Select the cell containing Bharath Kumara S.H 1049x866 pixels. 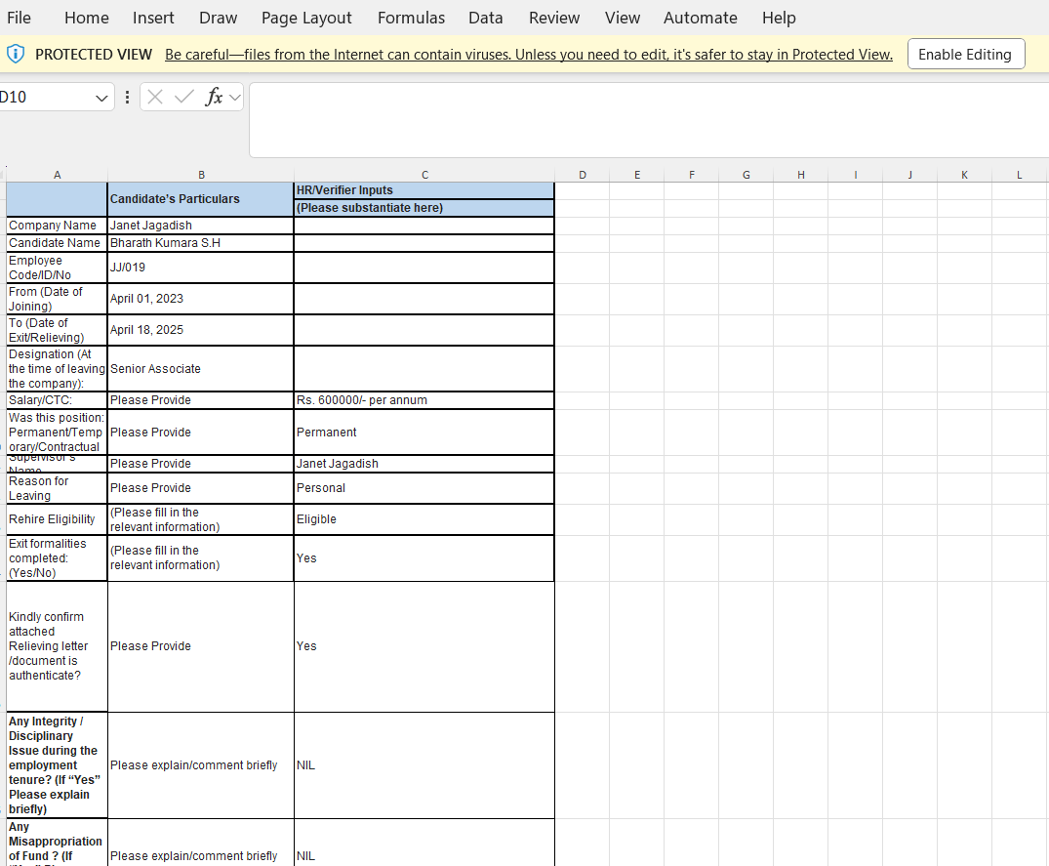click(200, 243)
